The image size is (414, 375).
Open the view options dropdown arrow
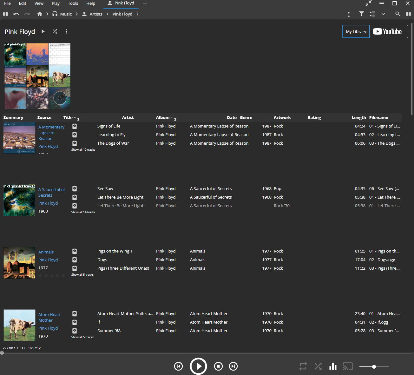[383, 14]
